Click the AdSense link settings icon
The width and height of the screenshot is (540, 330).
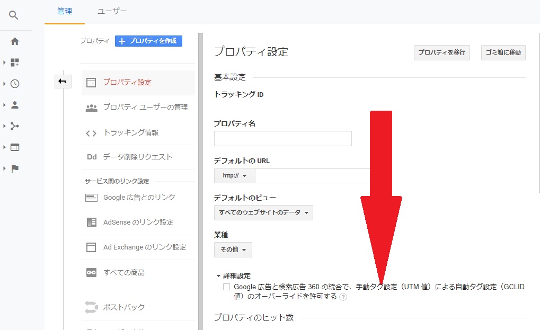[x=92, y=222]
